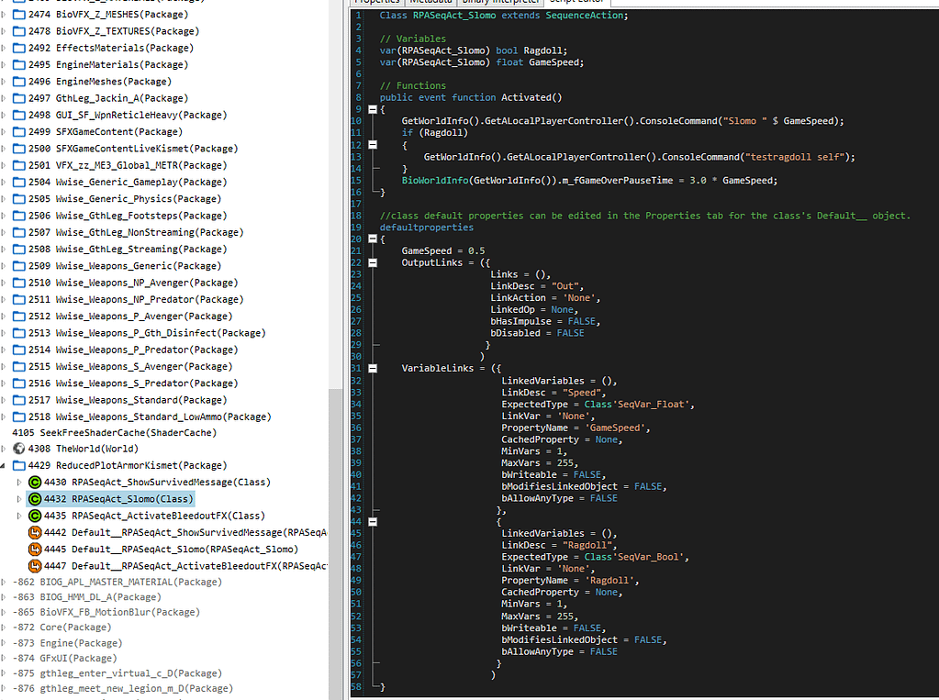Click the folder icon of SFXGameContent package
This screenshot has height=700, width=939.
click(19, 132)
